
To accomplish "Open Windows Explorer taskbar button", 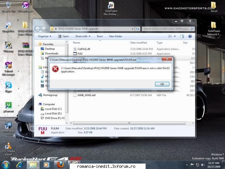I will click(33, 165).
